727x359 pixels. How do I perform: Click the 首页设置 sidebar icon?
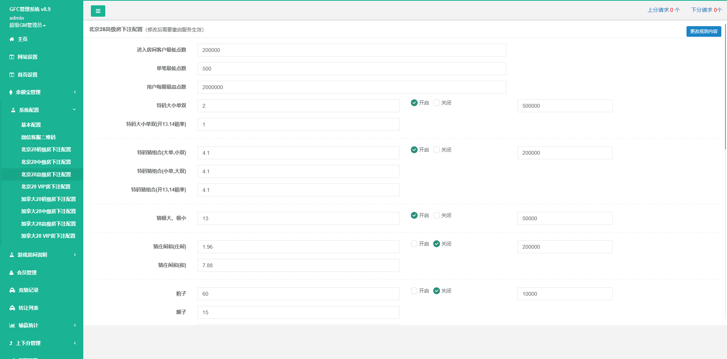(x=12, y=75)
